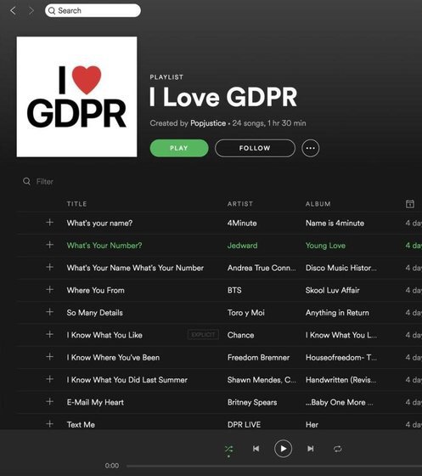Click the magnifier icon beside Filter
This screenshot has height=476, width=422.
[26, 181]
